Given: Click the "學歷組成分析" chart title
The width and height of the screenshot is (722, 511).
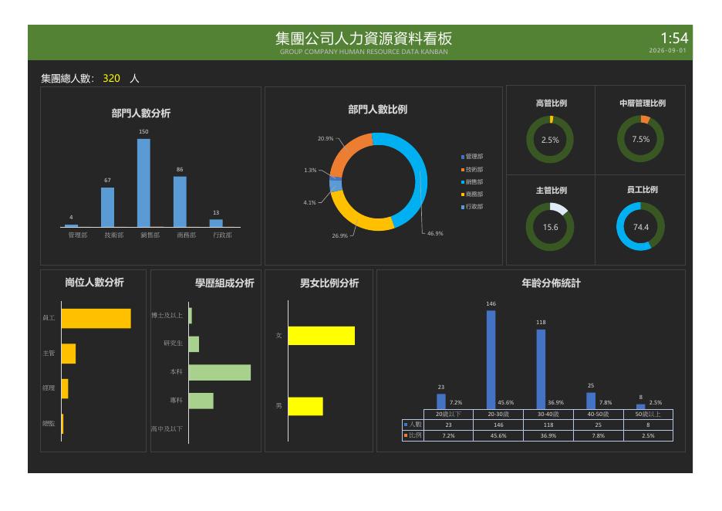Looking at the screenshot, I should pyautogui.click(x=224, y=283).
